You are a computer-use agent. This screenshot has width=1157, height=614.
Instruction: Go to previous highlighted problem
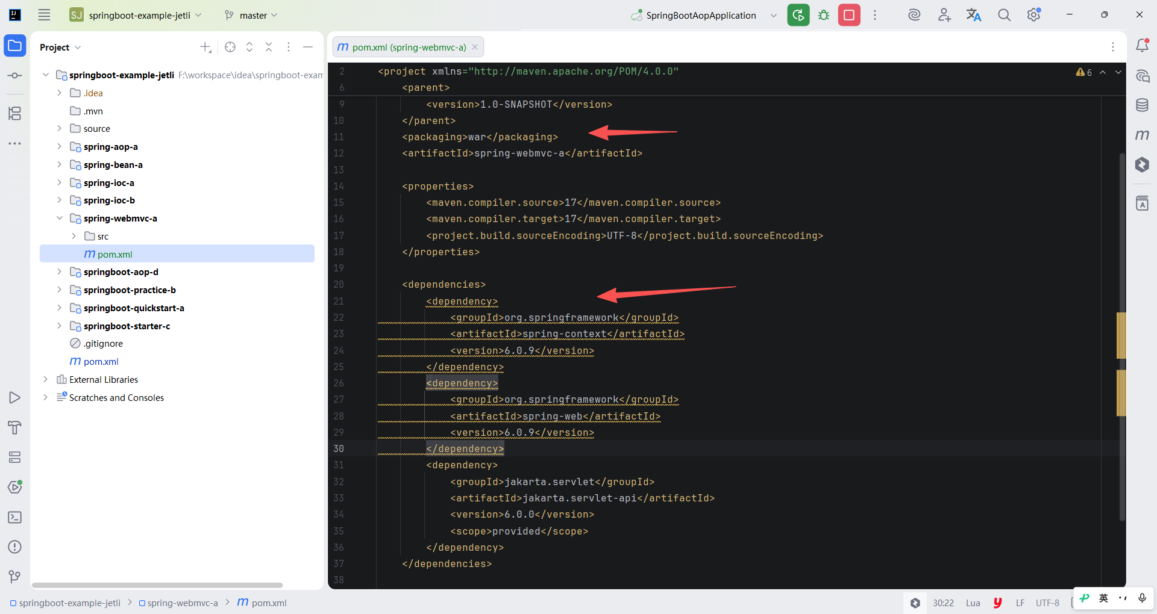[x=1103, y=72]
